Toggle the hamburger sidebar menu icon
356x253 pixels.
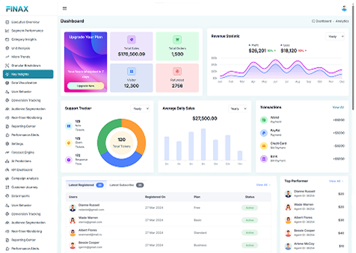(64, 9)
